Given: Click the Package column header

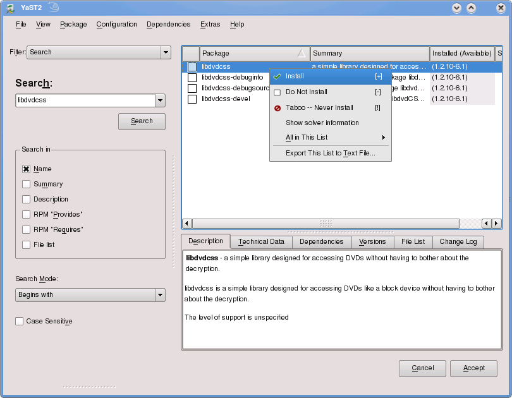Looking at the screenshot, I should pos(255,53).
